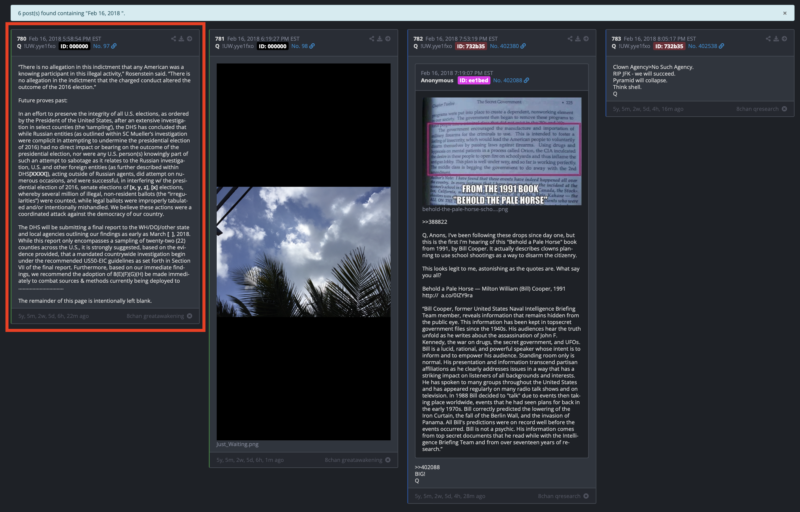
Task: Click 'The remainder of this page is intentionally left blank.'
Action: tap(85, 301)
